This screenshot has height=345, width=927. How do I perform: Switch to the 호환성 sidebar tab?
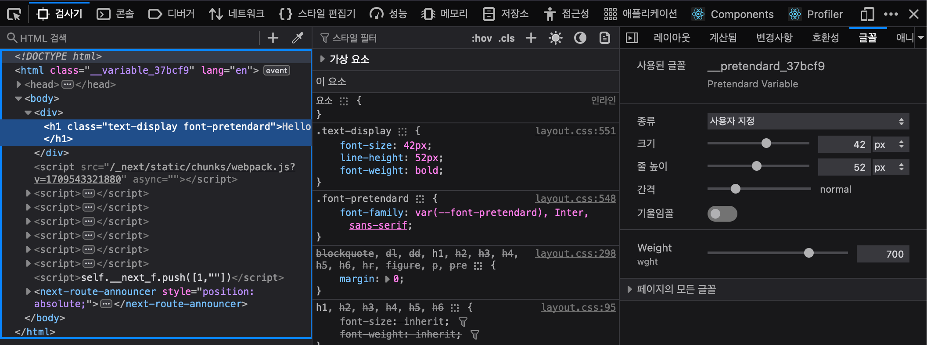coord(825,38)
